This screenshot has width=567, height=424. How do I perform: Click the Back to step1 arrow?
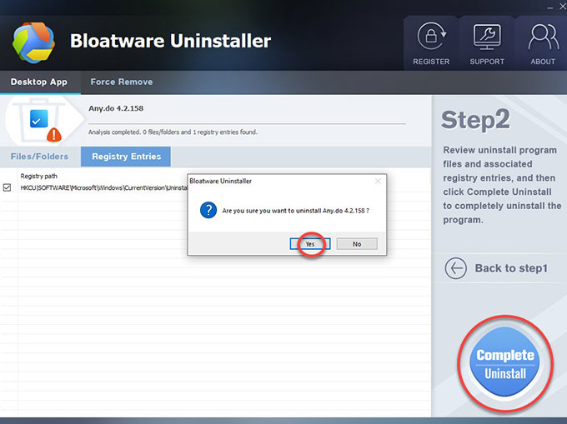coord(455,268)
